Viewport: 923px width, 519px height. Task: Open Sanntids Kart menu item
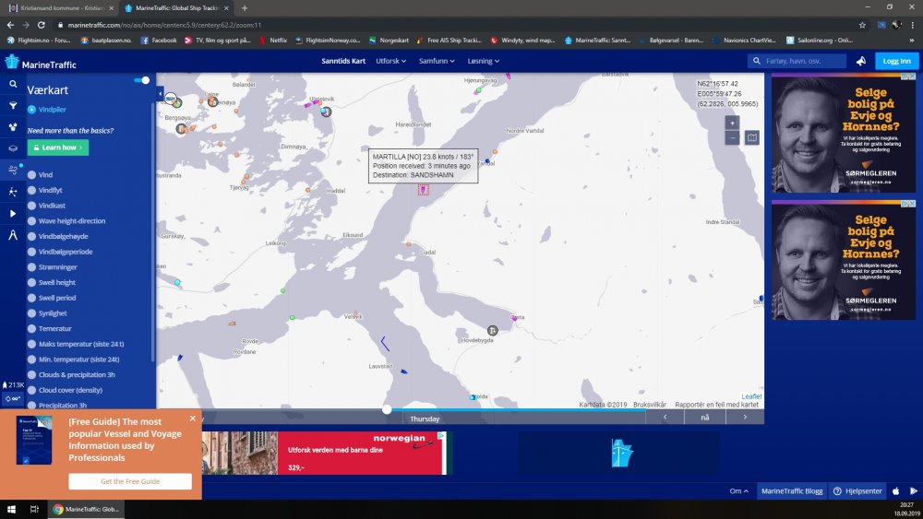click(343, 61)
